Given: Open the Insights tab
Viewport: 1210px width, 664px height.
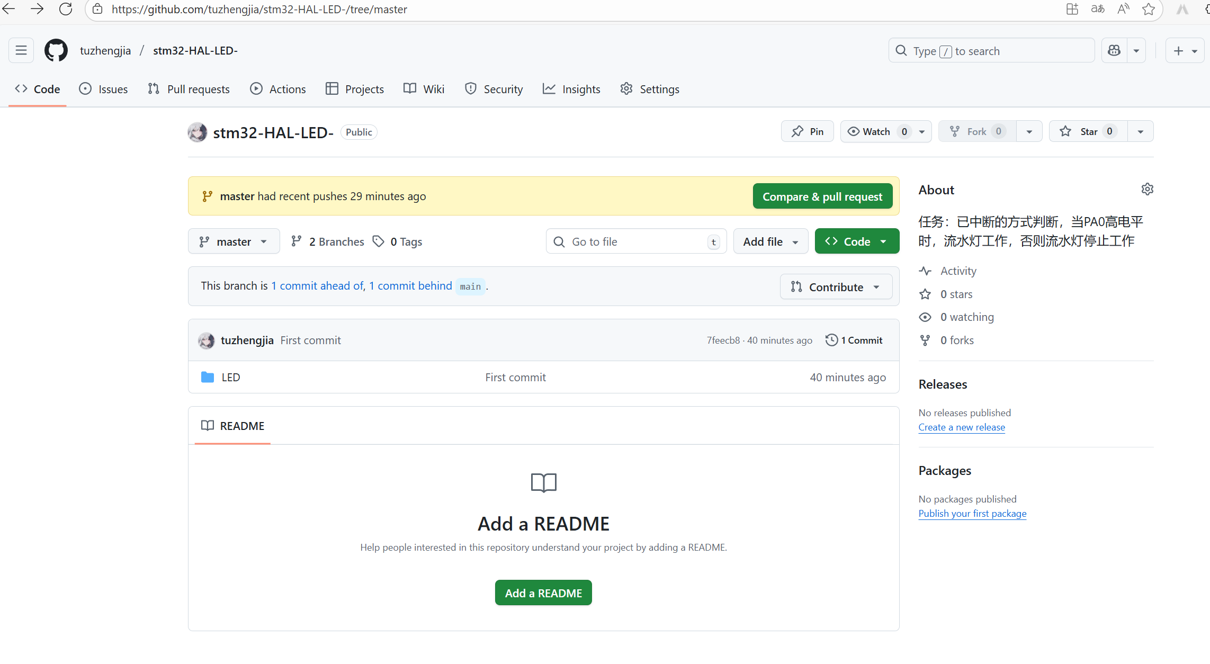Looking at the screenshot, I should (571, 89).
